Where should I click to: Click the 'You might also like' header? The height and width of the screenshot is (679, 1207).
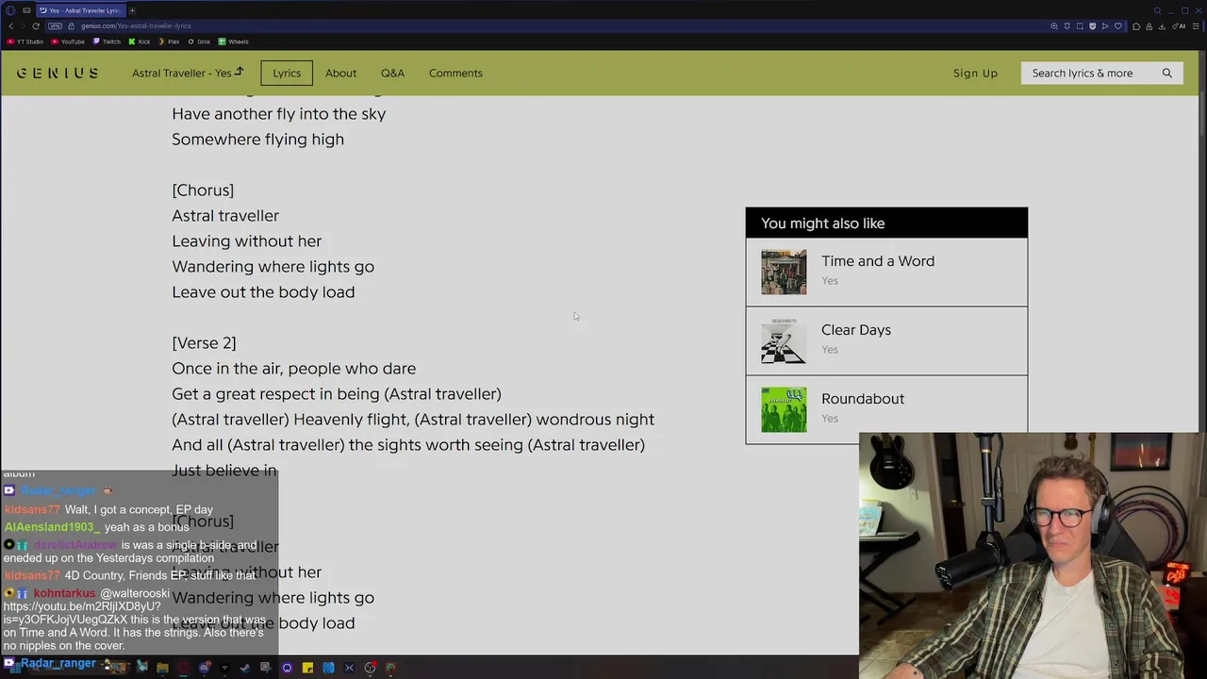886,224
